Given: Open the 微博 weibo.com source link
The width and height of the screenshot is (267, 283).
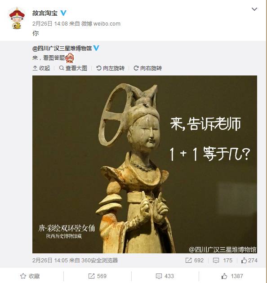Looking at the screenshot, I should (101, 24).
